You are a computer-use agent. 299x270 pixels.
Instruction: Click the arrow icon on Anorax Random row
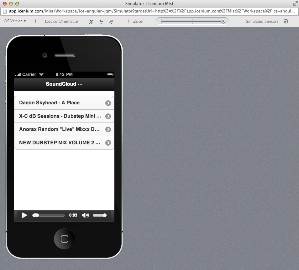click(108, 129)
